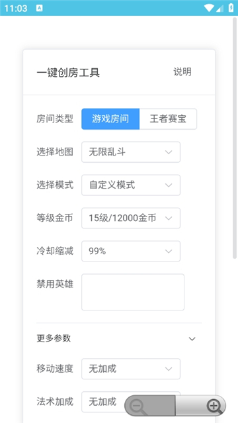This screenshot has height=423, width=238.
Task: Open the 选择地图 dropdown showing 无限乱斗
Action: pyautogui.click(x=131, y=152)
